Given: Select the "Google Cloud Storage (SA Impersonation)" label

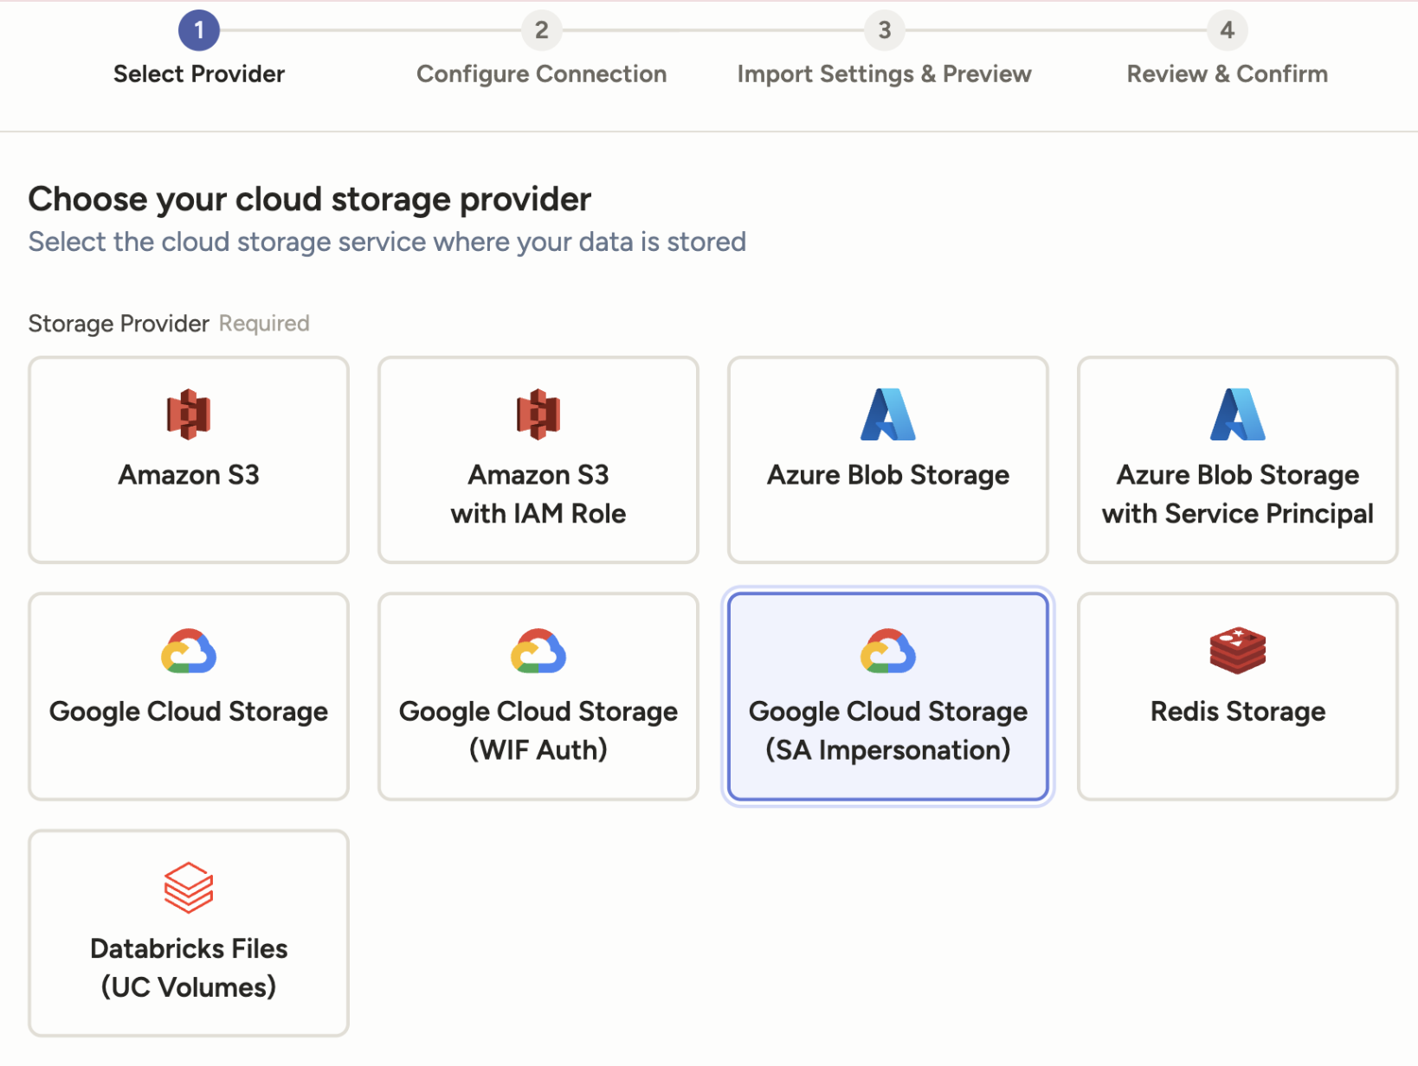Looking at the screenshot, I should tap(888, 730).
